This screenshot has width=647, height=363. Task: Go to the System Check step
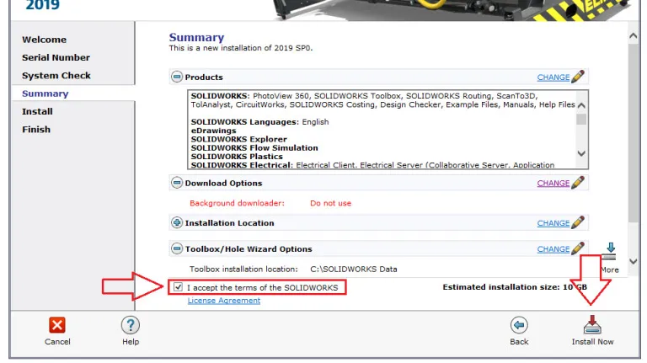click(x=56, y=76)
